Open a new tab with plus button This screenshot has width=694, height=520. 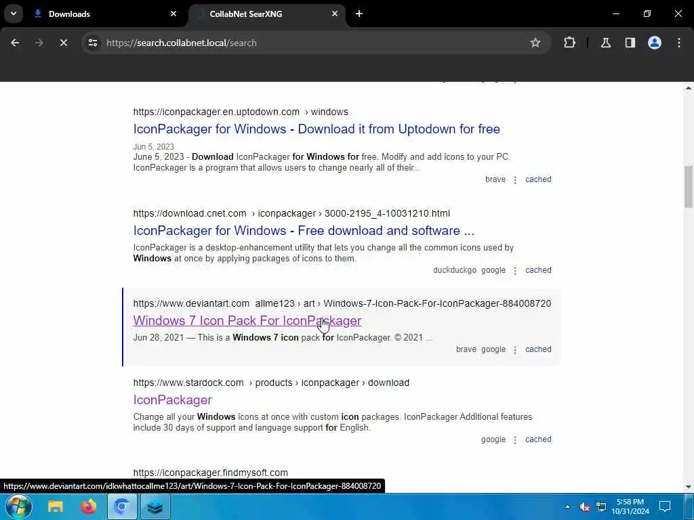(x=359, y=14)
